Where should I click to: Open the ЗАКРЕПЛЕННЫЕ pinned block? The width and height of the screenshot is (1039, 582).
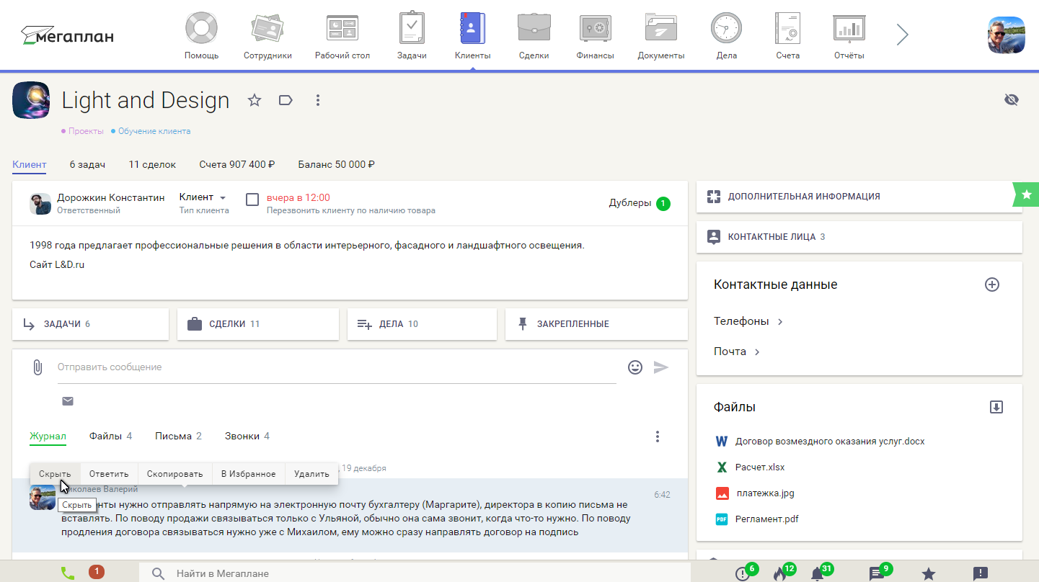596,324
